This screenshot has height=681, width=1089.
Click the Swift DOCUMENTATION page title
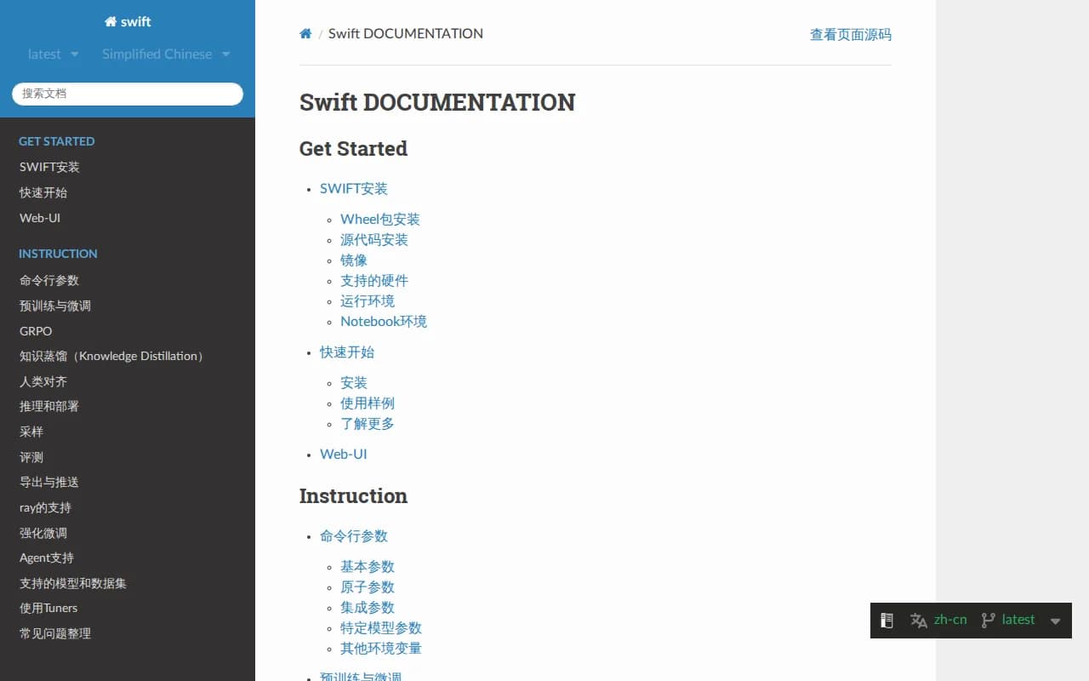pyautogui.click(x=437, y=102)
